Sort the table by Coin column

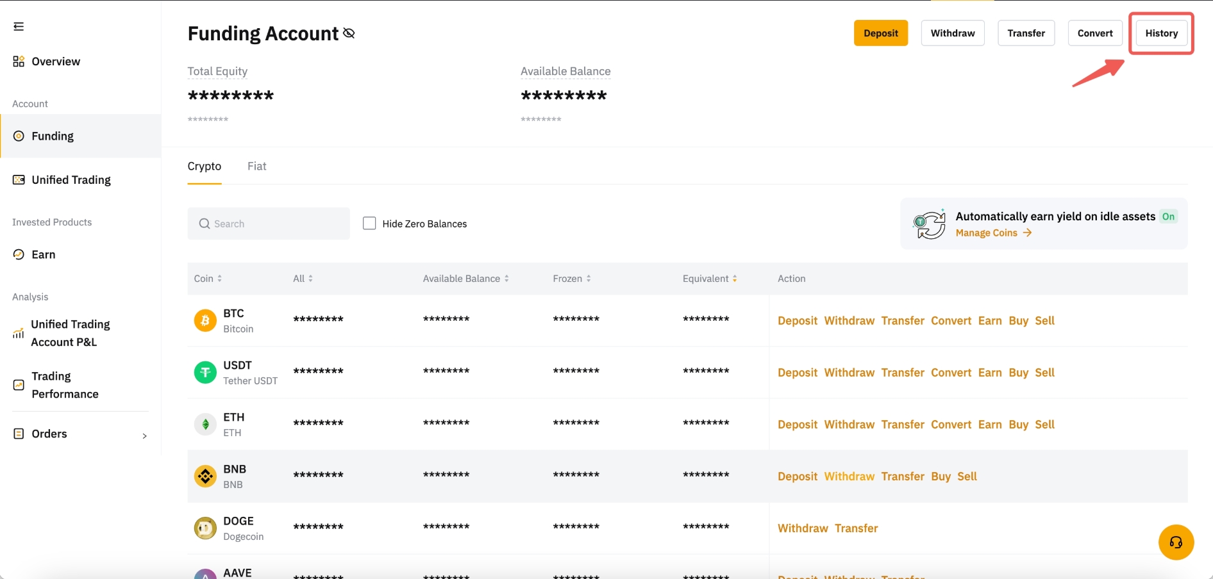tap(208, 279)
